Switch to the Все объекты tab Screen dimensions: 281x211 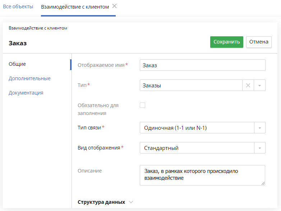[x=18, y=7]
